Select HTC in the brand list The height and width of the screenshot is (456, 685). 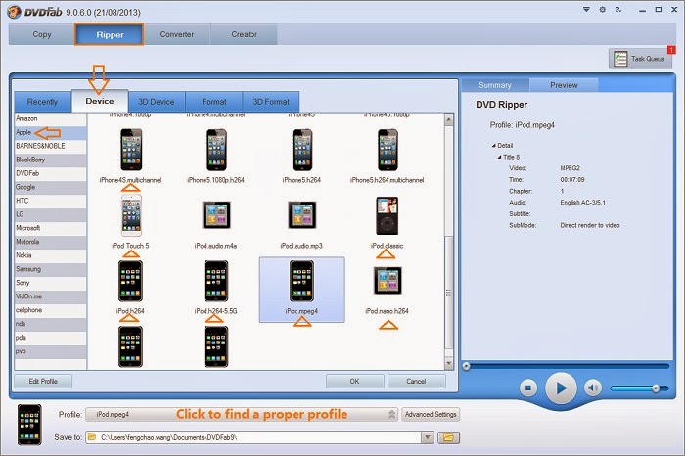(50, 201)
